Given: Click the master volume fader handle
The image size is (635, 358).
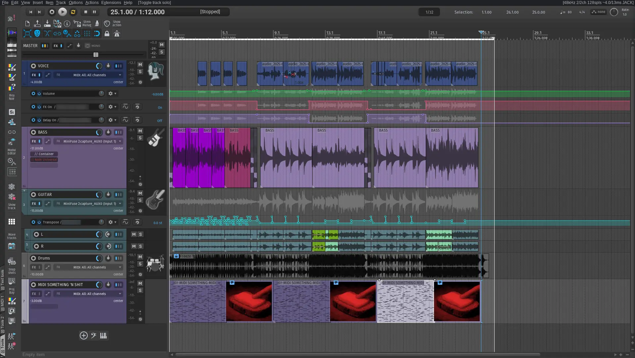Looking at the screenshot, I should 96,55.
